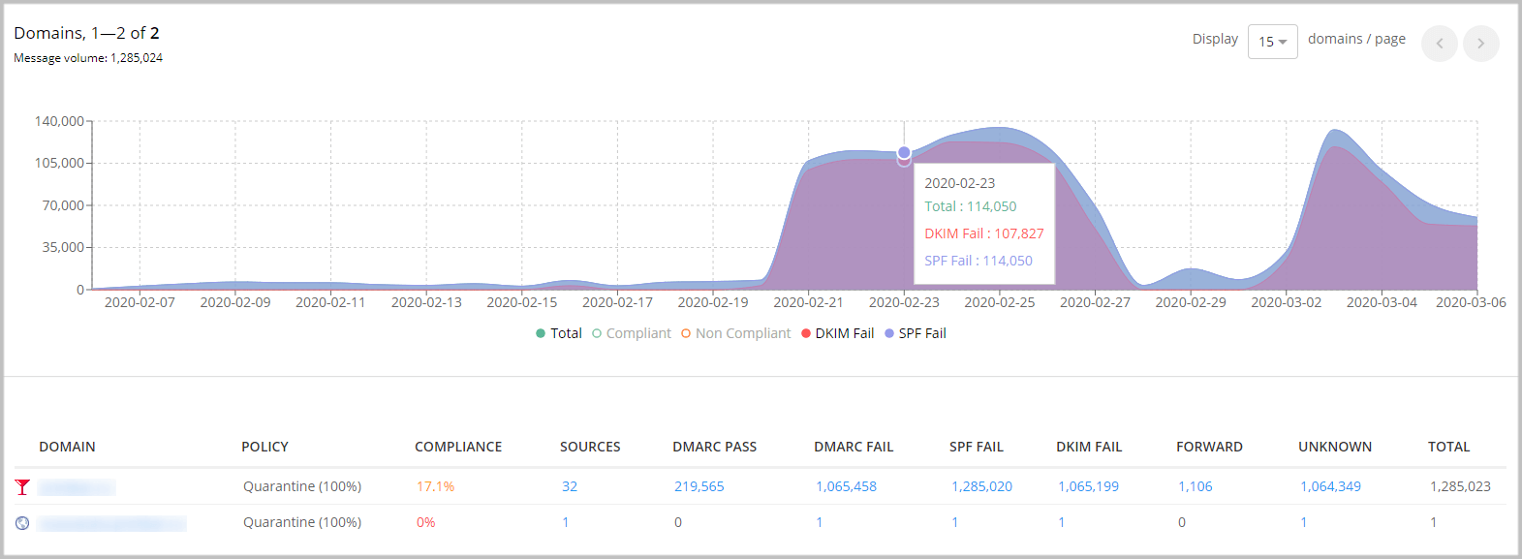The image size is (1522, 559).
Task: Open the first blurred domain name link
Action: tap(78, 487)
